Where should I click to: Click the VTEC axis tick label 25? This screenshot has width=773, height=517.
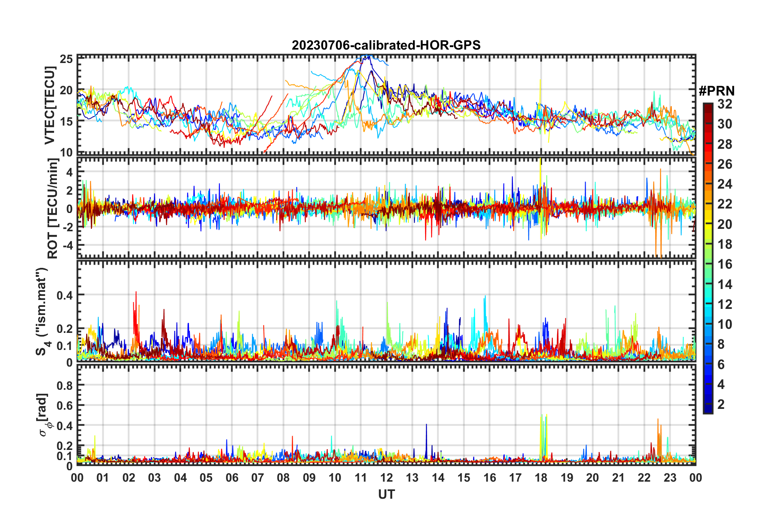coord(66,59)
